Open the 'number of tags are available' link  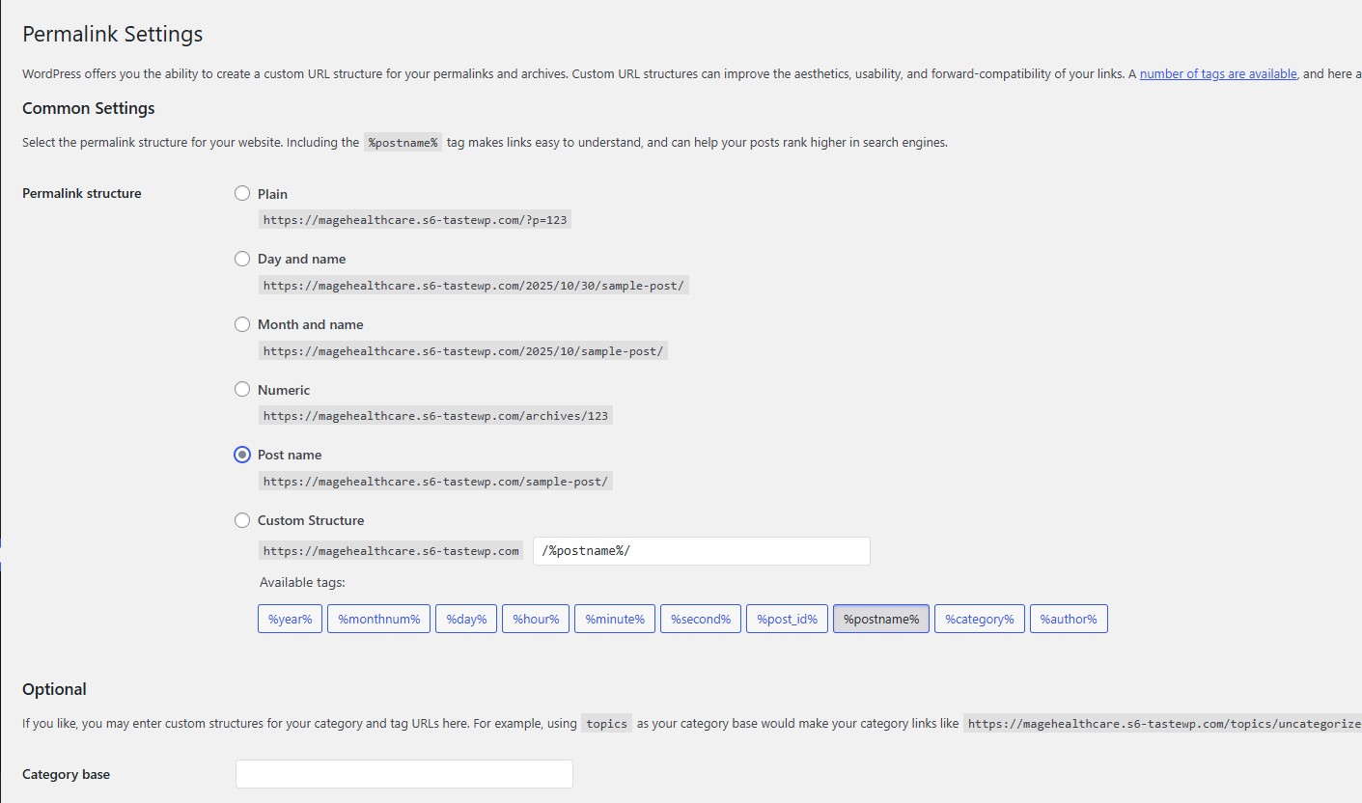click(1218, 73)
